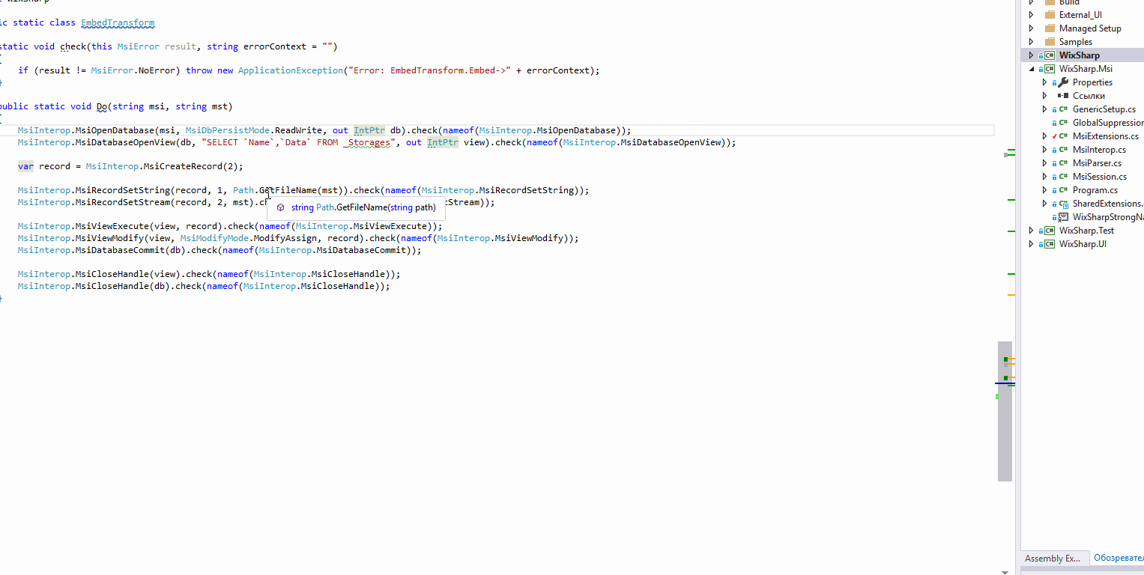Expand the Managed Setup folder
This screenshot has width=1144, height=575.
pos(1032,28)
